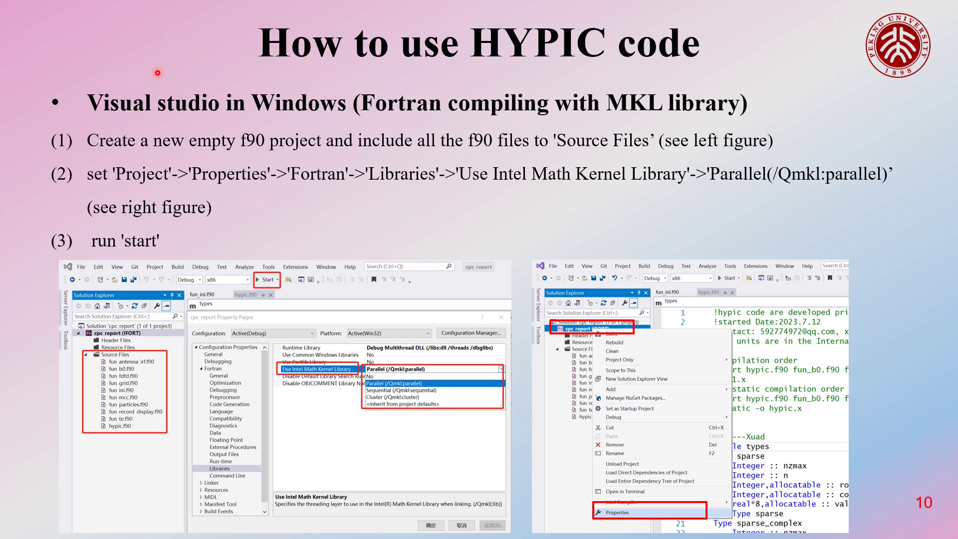This screenshot has height=539, width=958.
Task: Click wrench Properties icon in left Solution Explorer
Action: [x=157, y=306]
